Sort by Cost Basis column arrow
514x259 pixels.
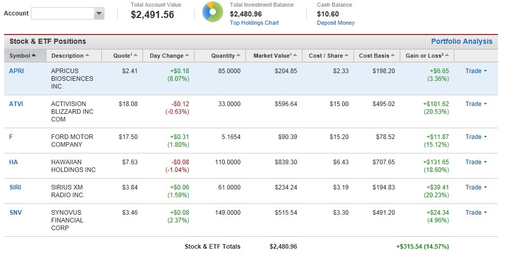(394, 56)
